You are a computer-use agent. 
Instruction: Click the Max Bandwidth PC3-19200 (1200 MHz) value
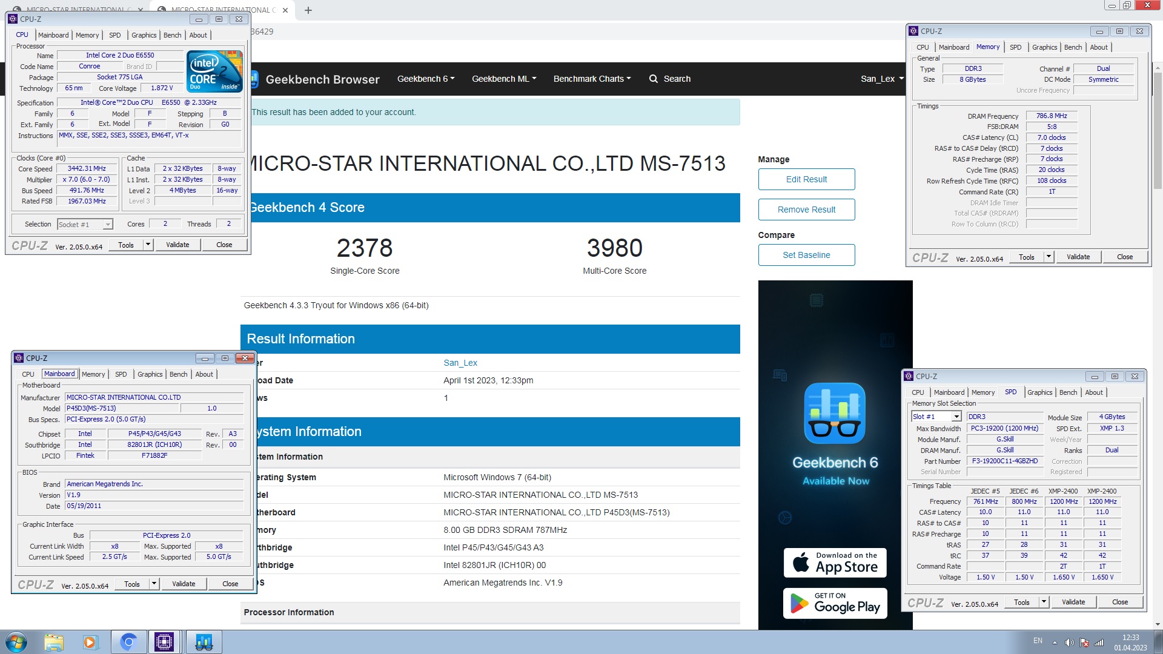point(1005,428)
